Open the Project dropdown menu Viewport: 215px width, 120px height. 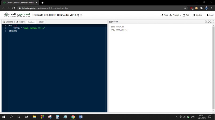(175, 15)
